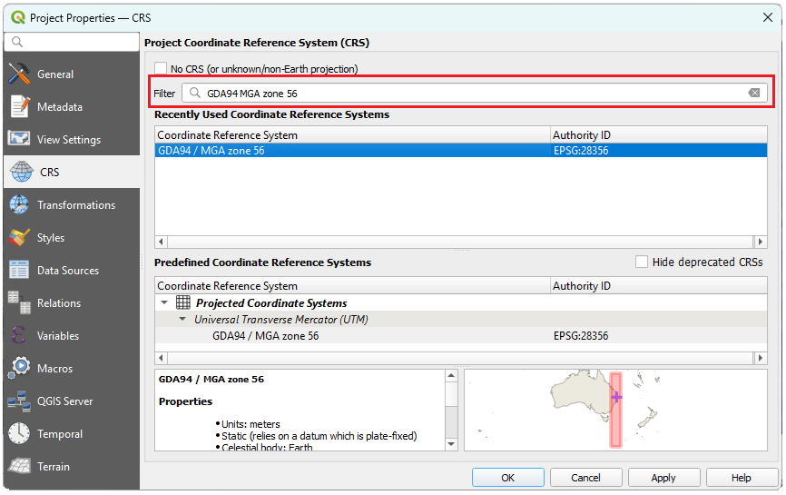Click the Styles paintbrush icon
This screenshot has width=786, height=495.
(19, 238)
